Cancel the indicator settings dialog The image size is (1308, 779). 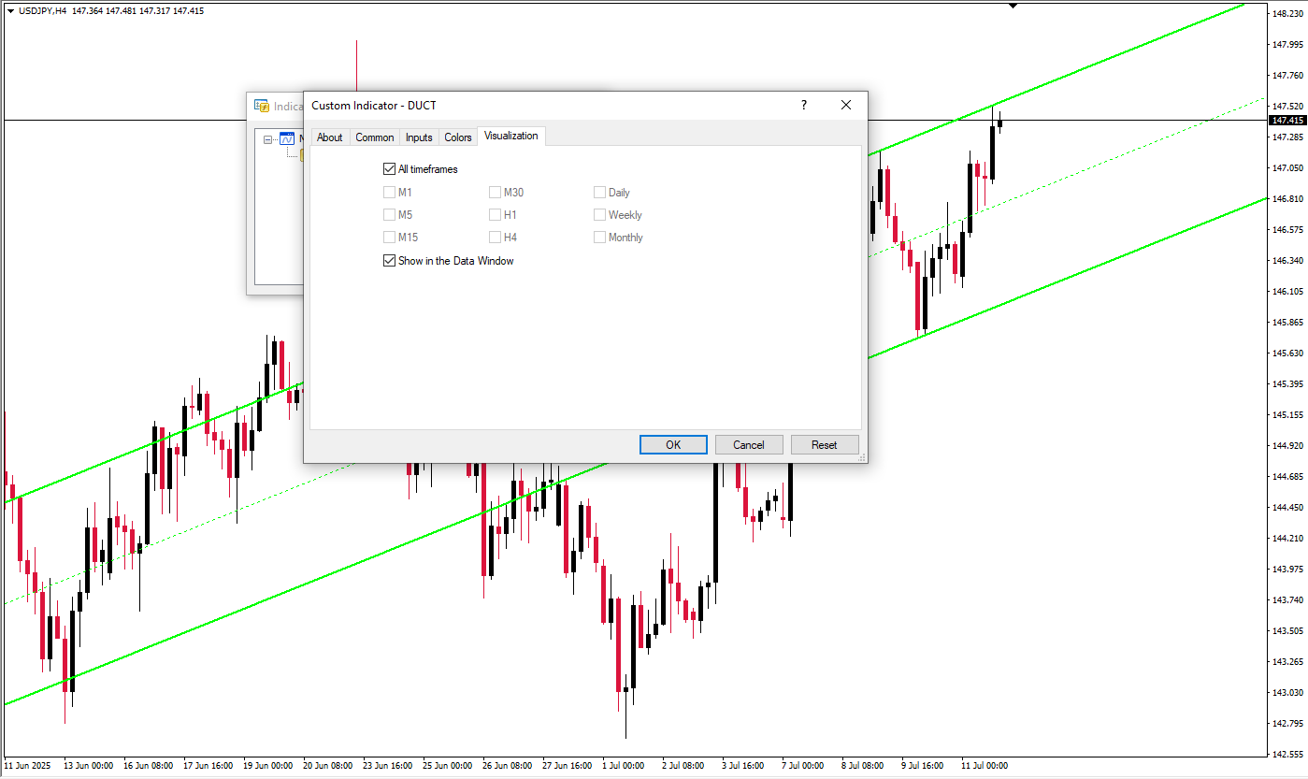pyautogui.click(x=749, y=444)
